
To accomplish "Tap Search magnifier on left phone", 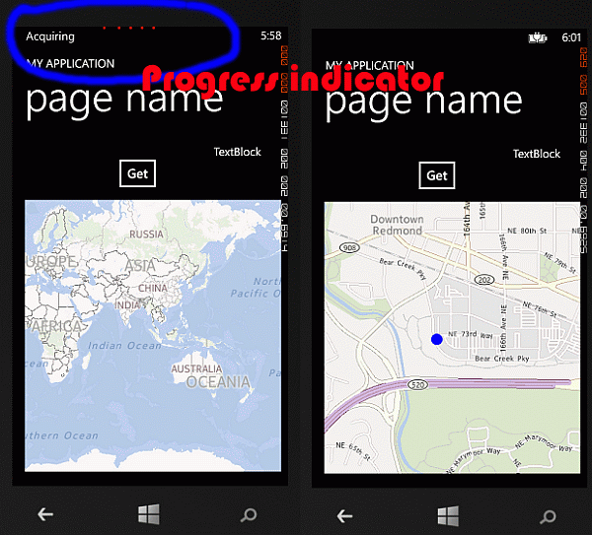I will pyautogui.click(x=249, y=515).
